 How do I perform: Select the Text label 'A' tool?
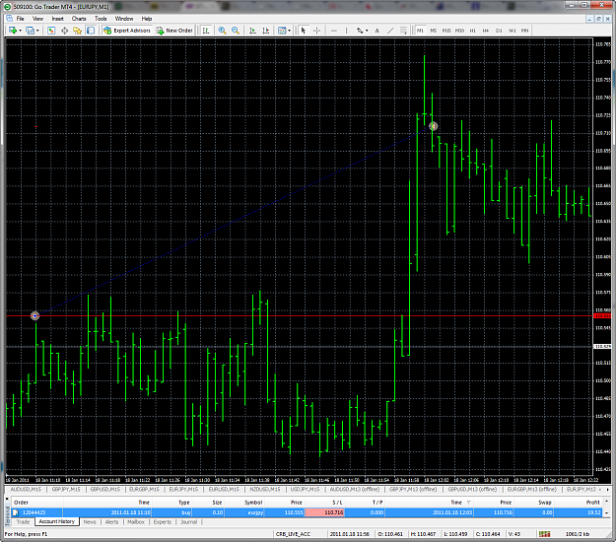coord(377,31)
